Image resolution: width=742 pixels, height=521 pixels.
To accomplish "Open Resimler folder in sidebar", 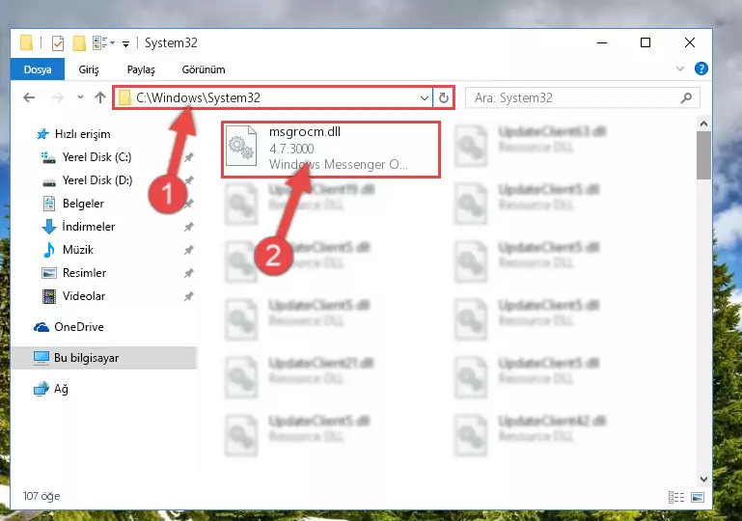I will coord(84,273).
